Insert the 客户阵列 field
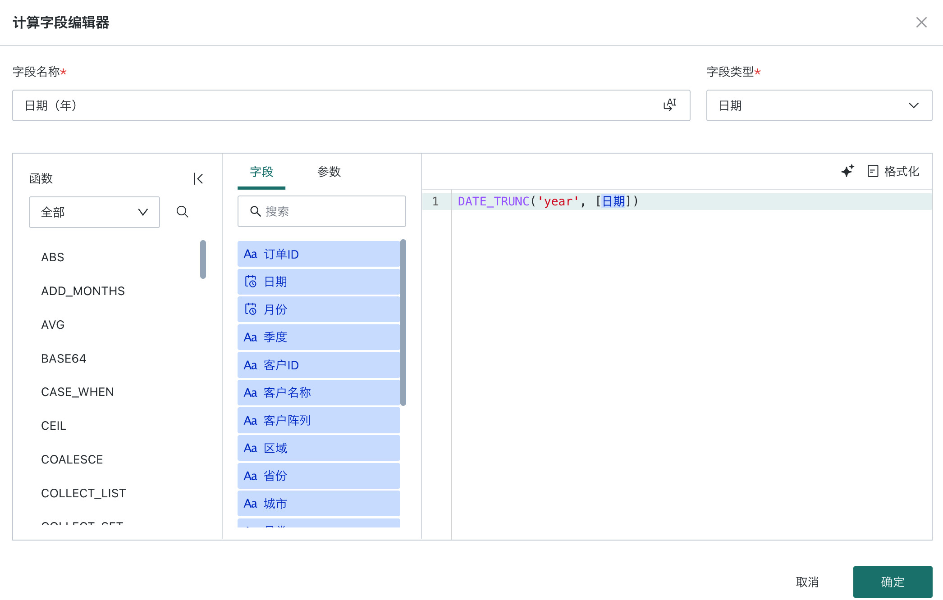The width and height of the screenshot is (943, 600). click(319, 420)
